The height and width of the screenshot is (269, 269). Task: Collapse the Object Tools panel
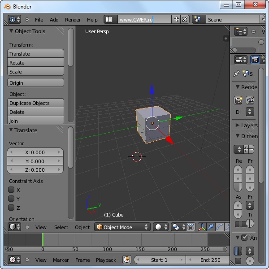(12, 31)
